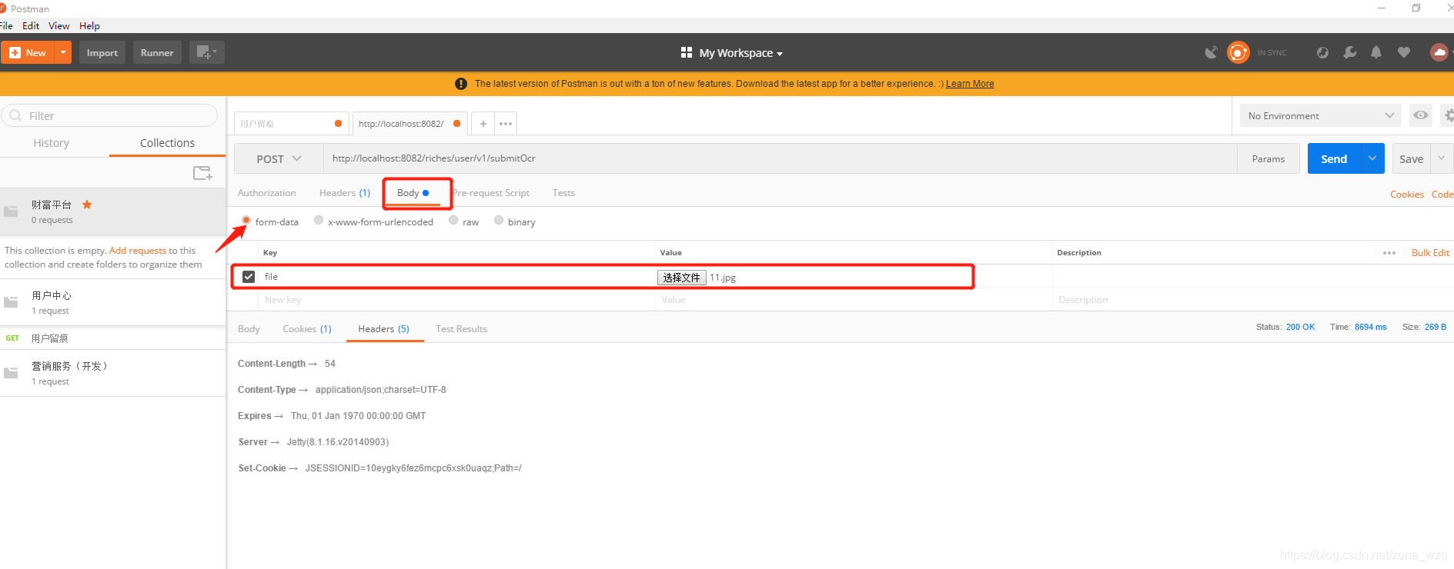This screenshot has width=1454, height=569.
Task: Click the Cookies link
Action: 1406,195
